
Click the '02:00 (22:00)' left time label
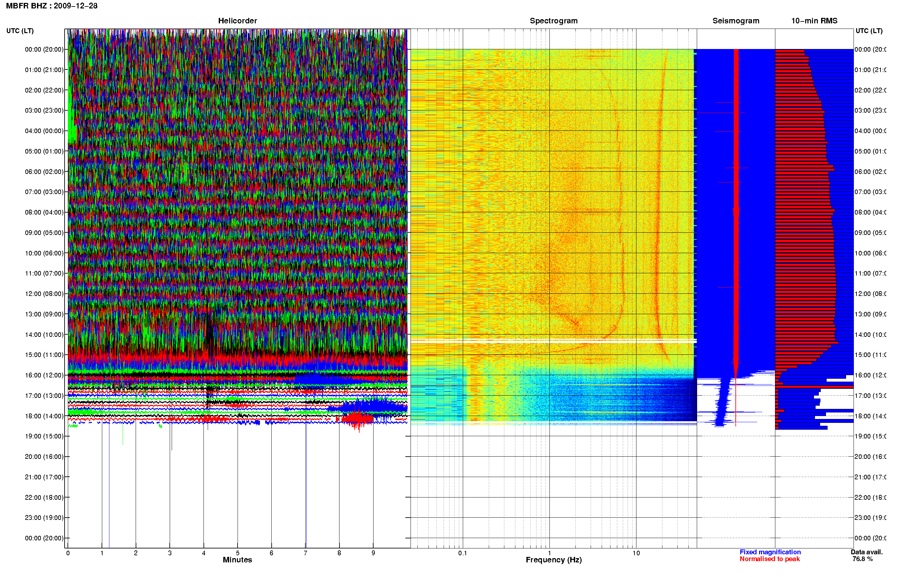(x=44, y=90)
